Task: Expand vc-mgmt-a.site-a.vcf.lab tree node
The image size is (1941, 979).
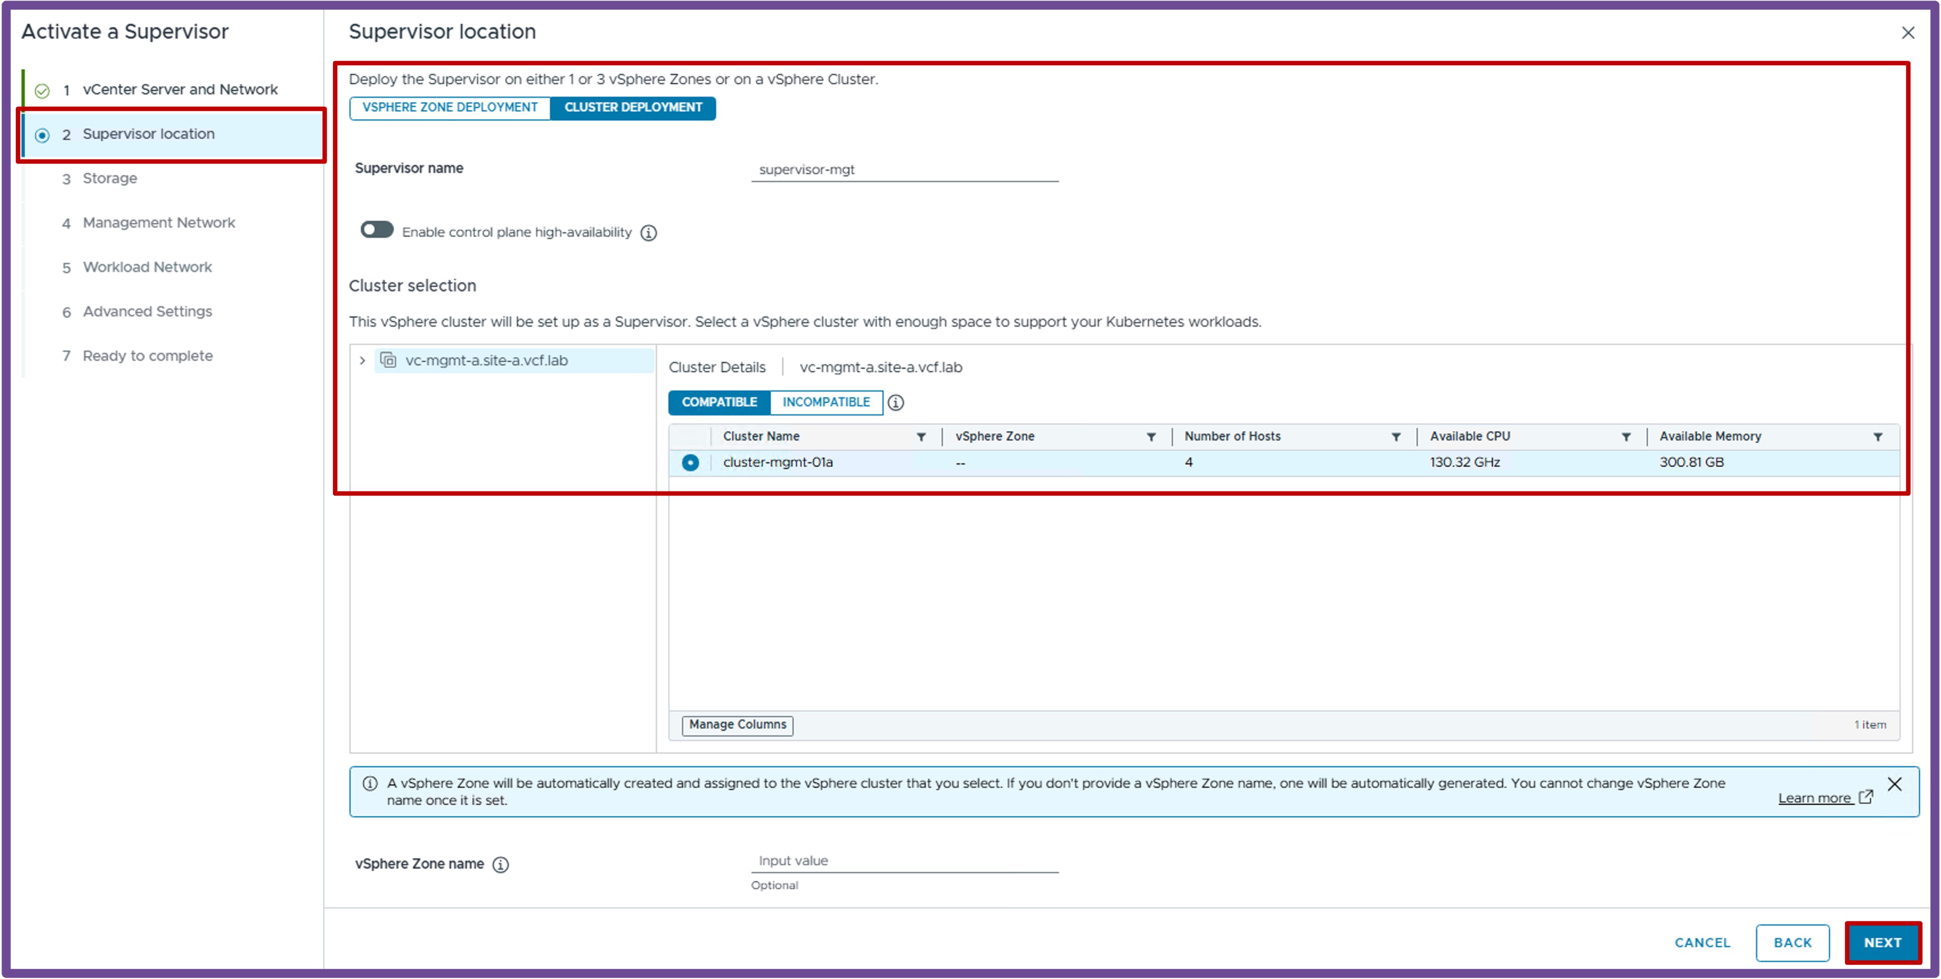Action: [362, 361]
